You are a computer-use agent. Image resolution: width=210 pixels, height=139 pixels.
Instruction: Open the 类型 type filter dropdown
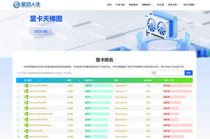tap(76, 80)
